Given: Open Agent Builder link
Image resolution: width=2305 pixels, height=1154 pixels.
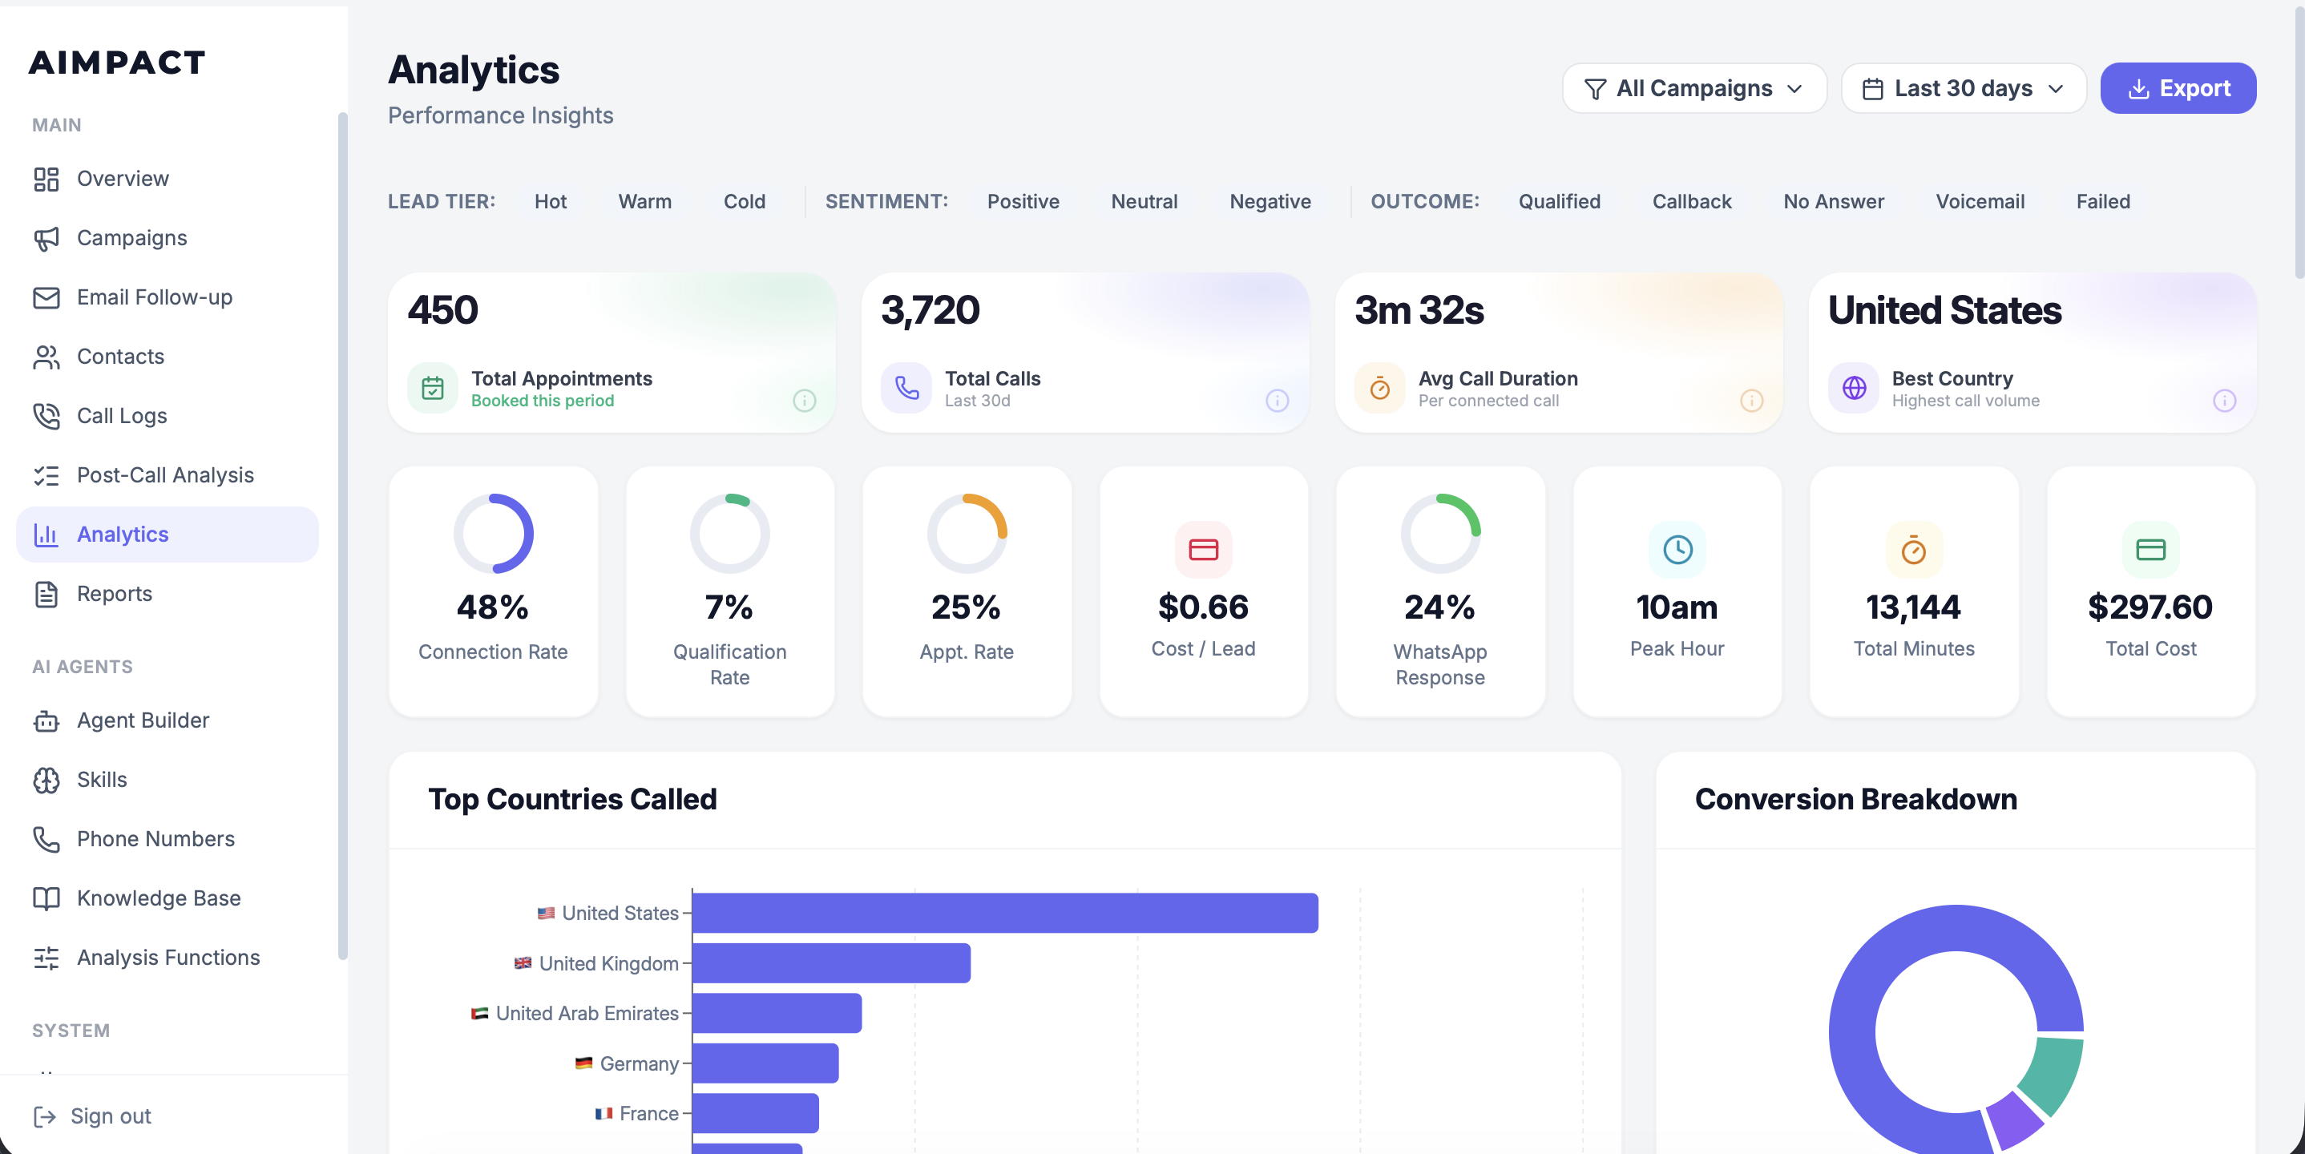Looking at the screenshot, I should tap(168, 720).
